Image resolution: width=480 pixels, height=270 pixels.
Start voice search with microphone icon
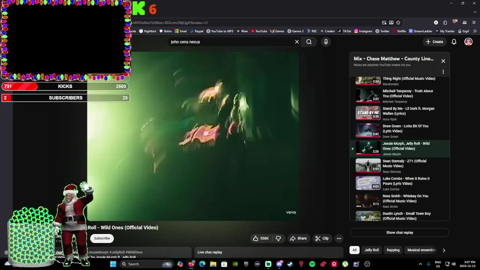(x=326, y=42)
